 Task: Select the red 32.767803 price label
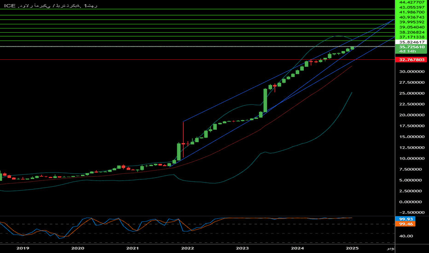point(412,60)
